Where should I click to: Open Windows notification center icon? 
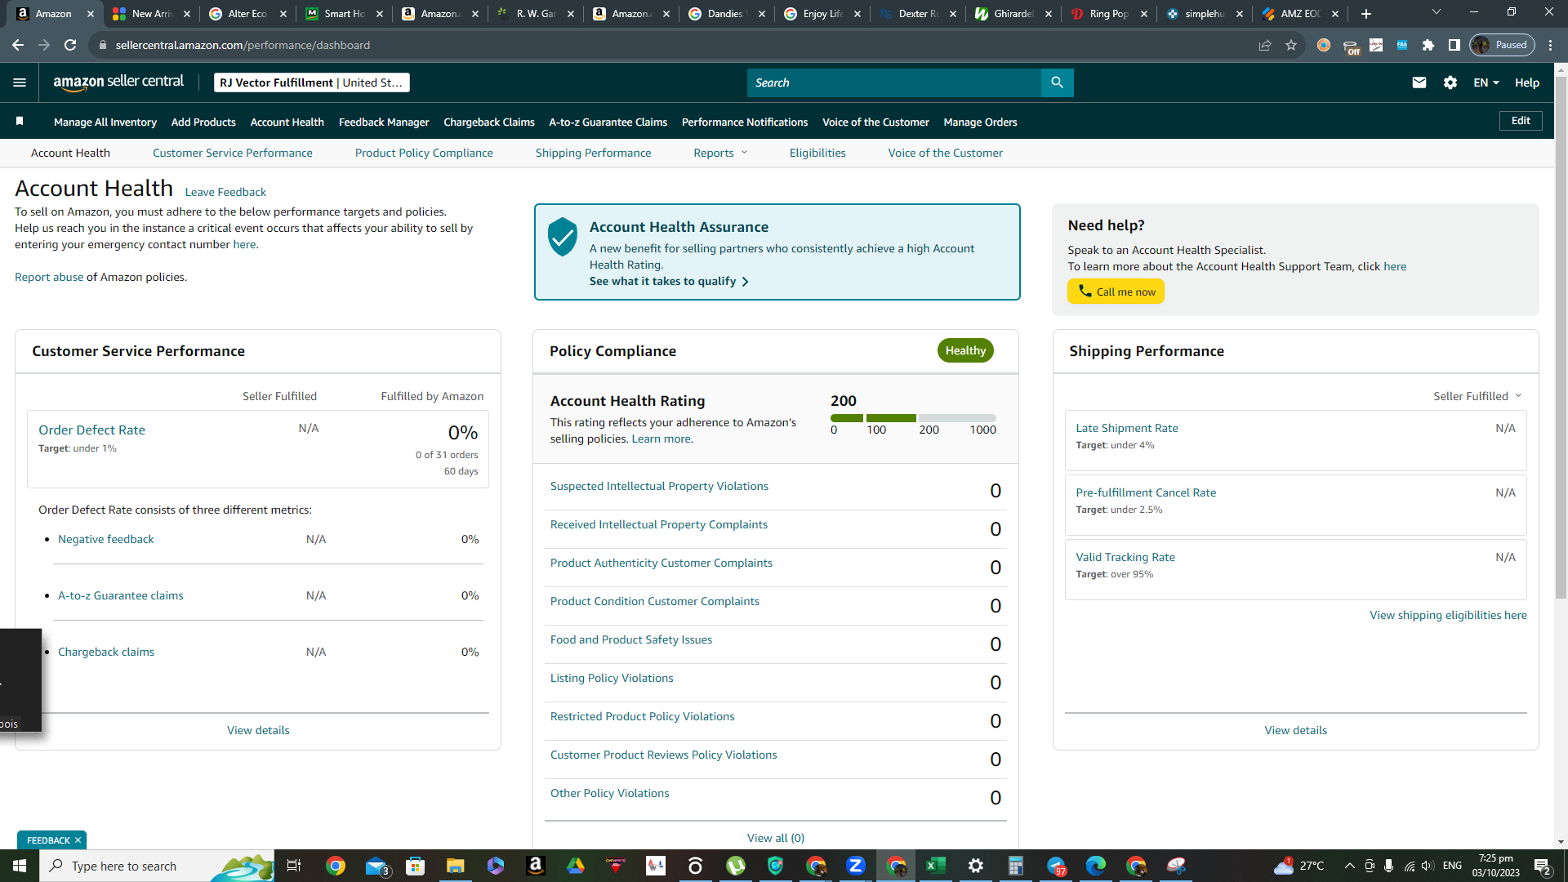pos(1543,866)
